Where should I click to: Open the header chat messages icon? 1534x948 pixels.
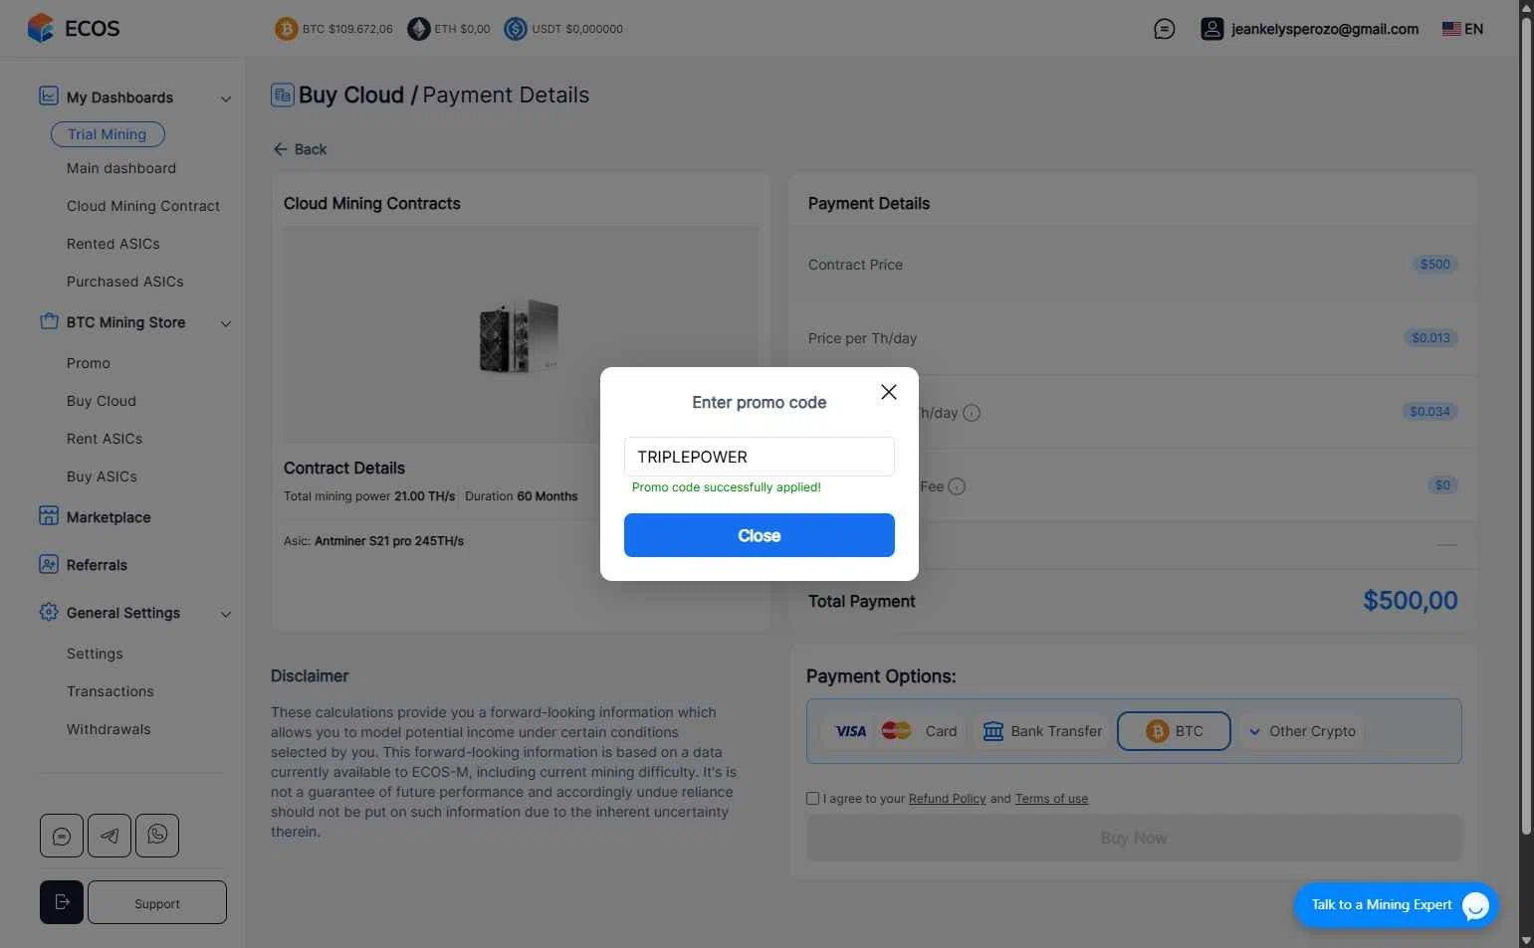pyautogui.click(x=1164, y=29)
